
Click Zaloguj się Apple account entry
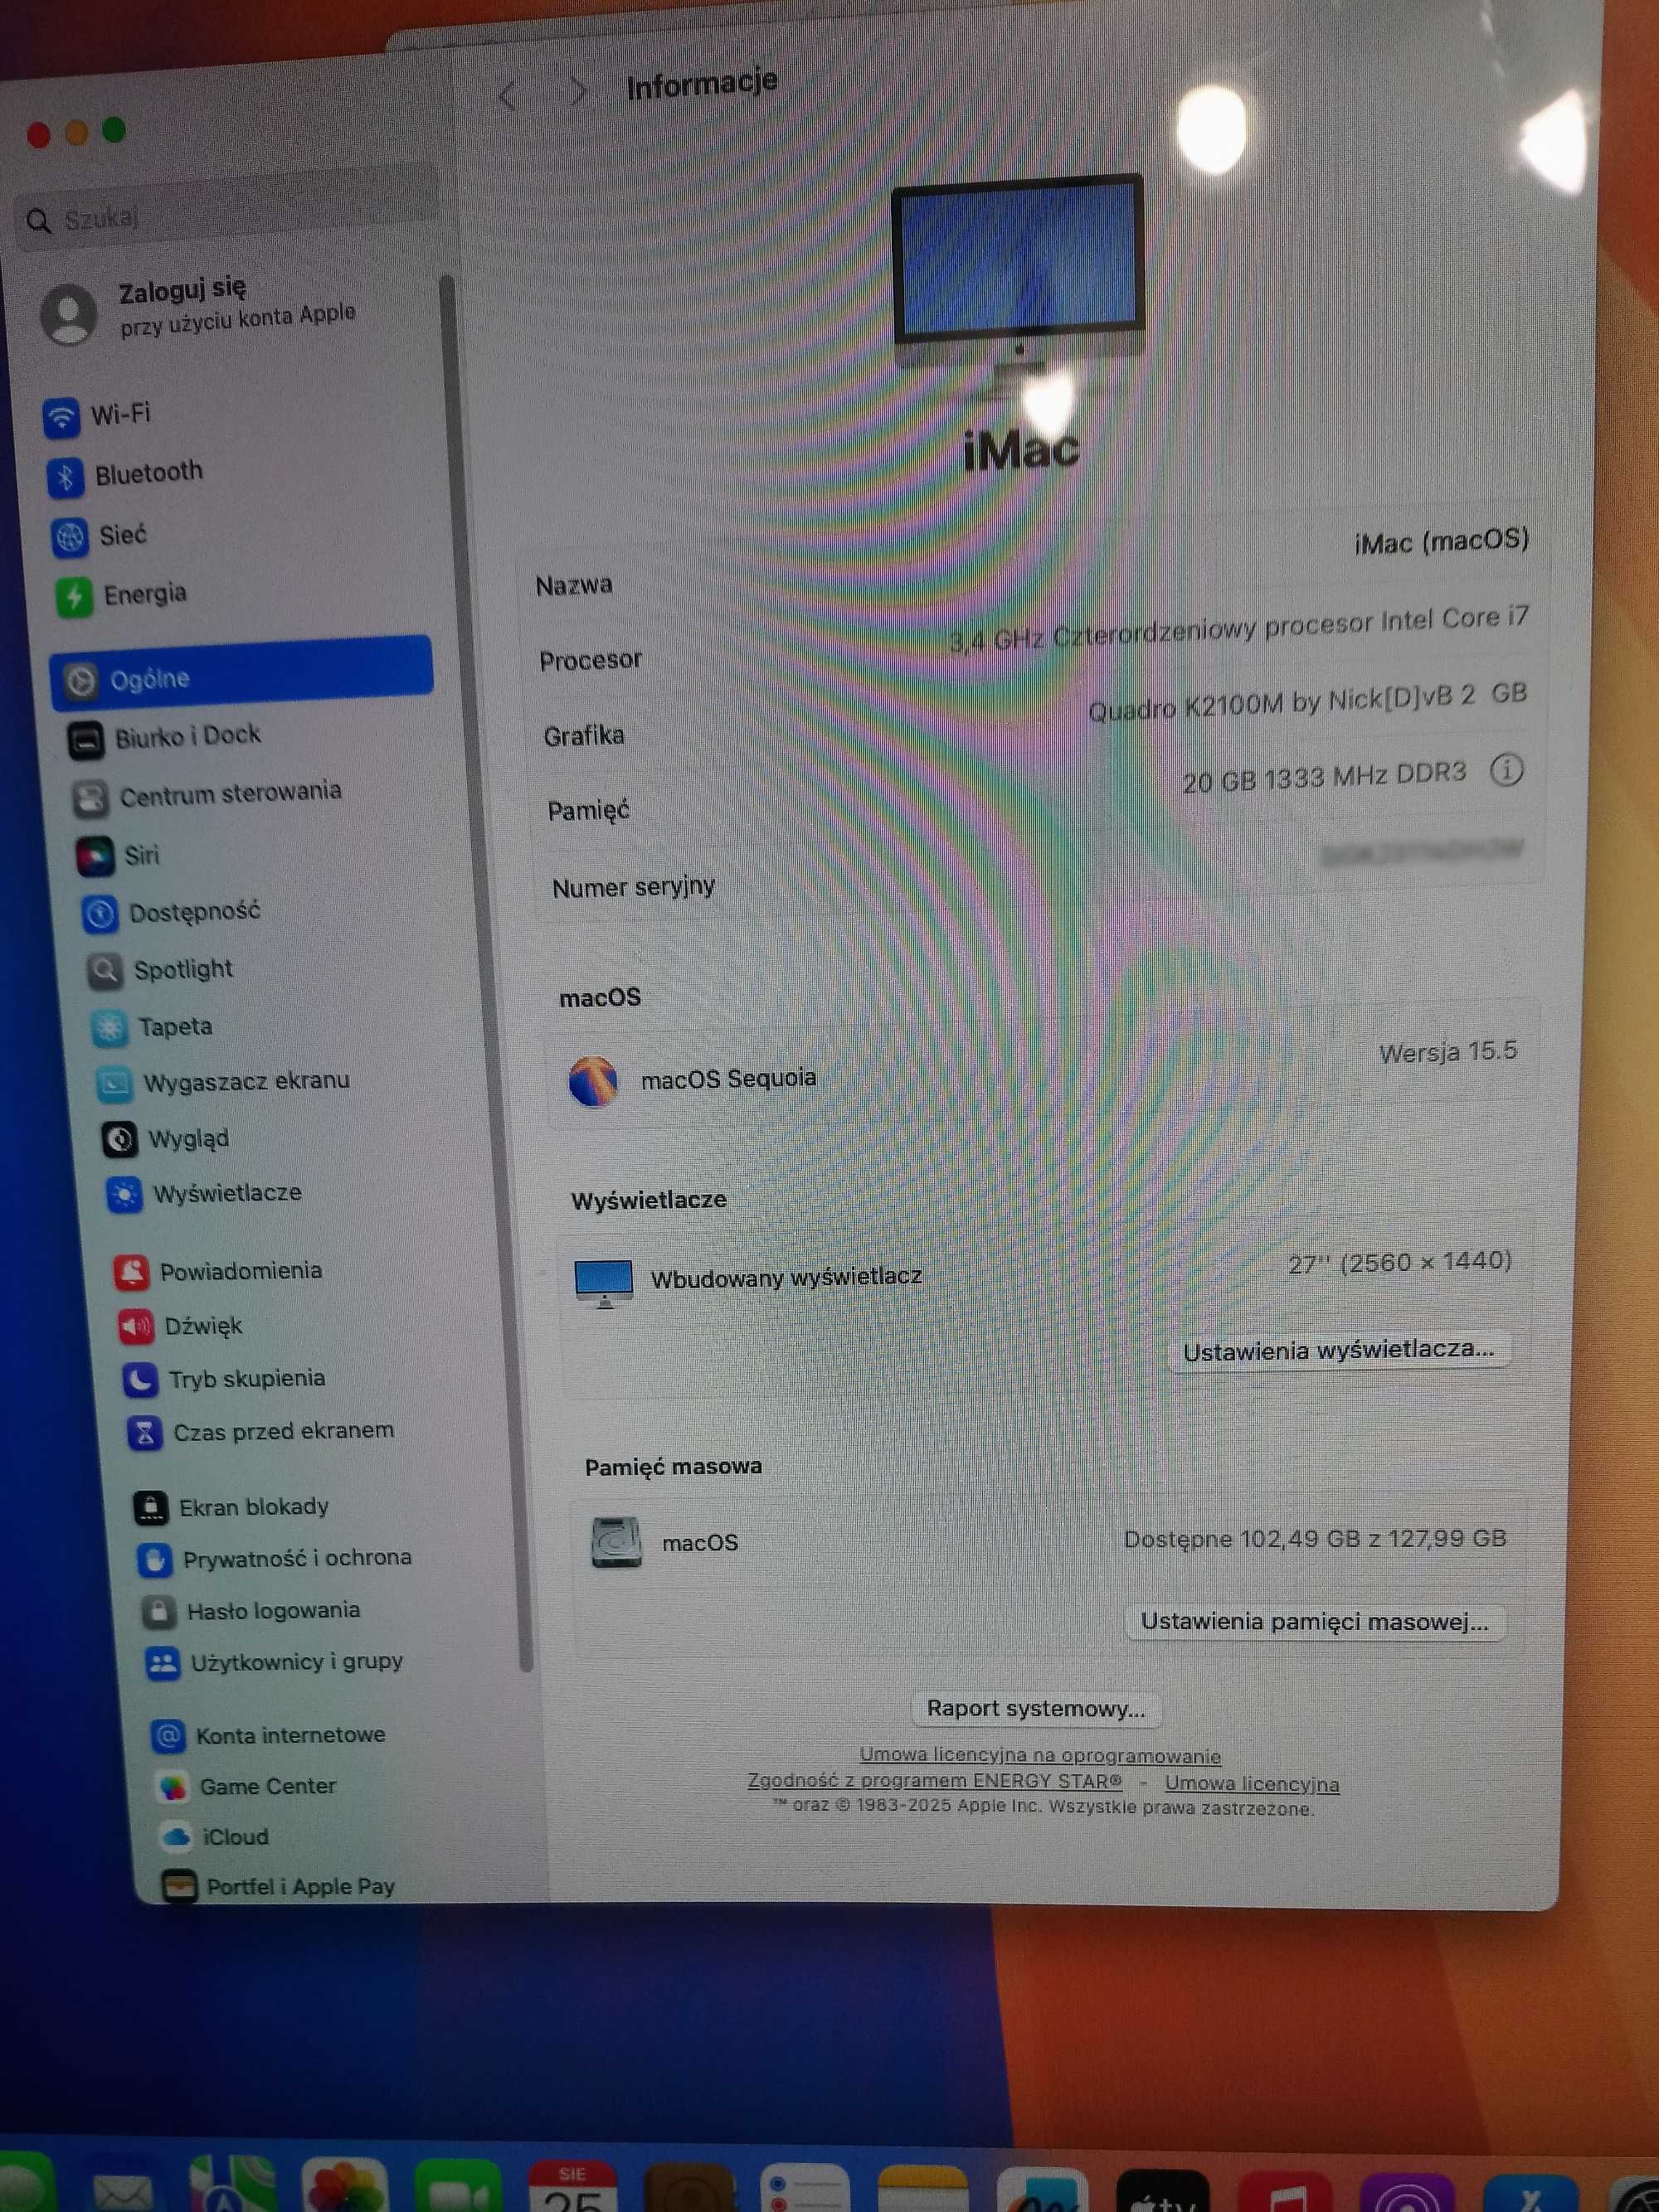[200, 310]
